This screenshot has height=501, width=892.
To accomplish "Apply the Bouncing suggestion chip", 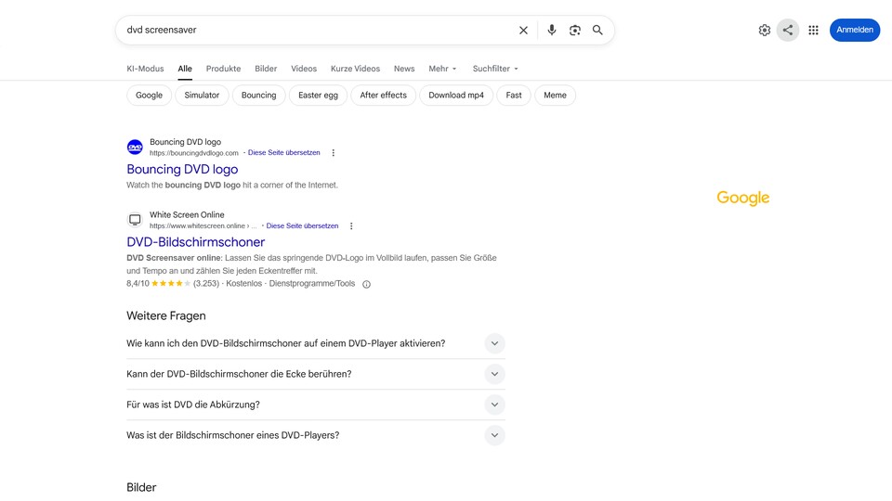I will tap(259, 96).
